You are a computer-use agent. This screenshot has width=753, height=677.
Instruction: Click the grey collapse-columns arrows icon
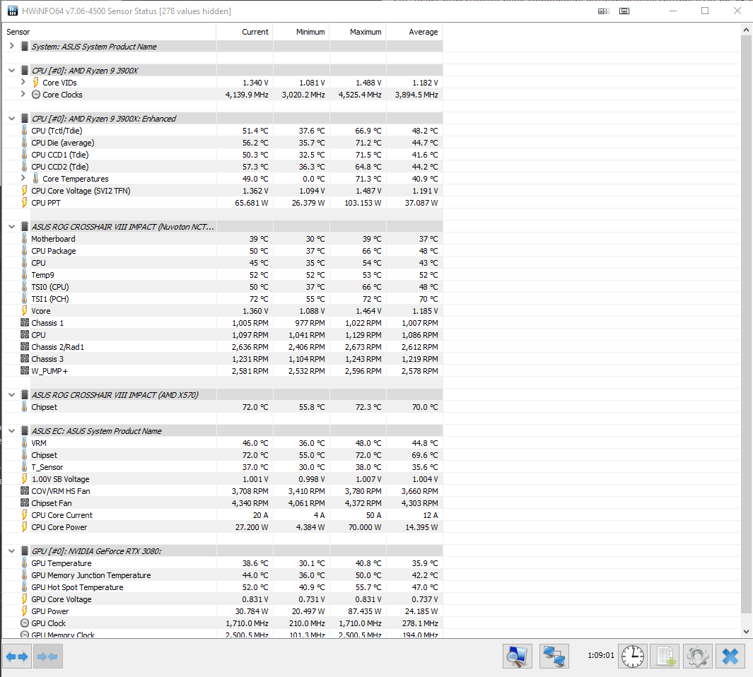47,657
